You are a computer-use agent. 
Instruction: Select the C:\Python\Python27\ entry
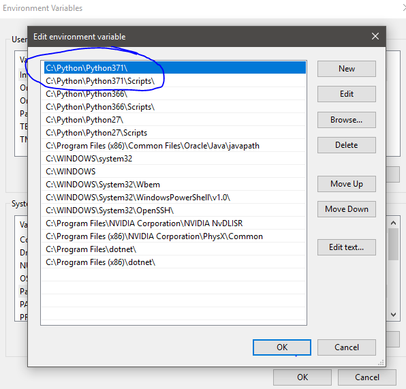[x=174, y=120]
